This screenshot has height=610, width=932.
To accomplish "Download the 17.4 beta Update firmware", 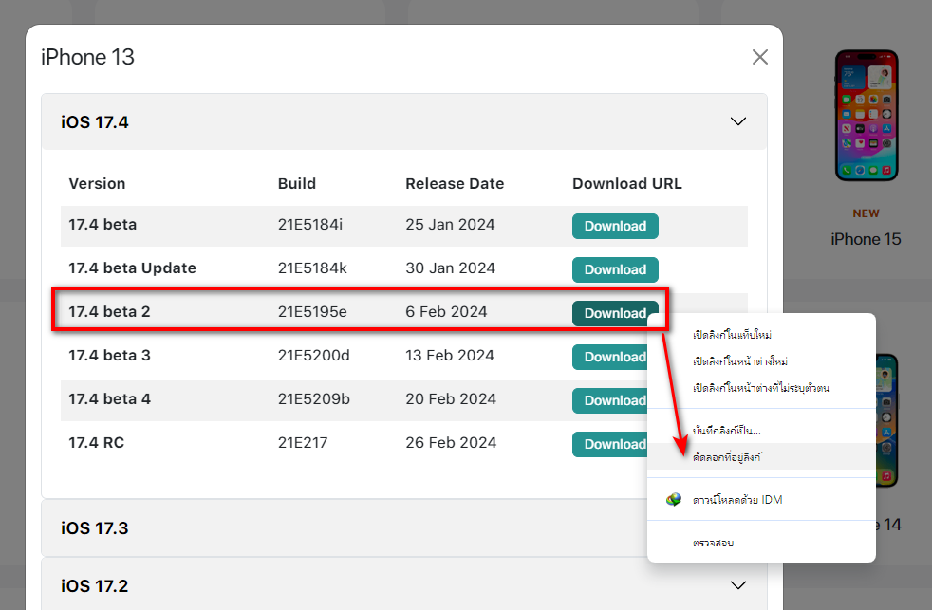I will (615, 269).
